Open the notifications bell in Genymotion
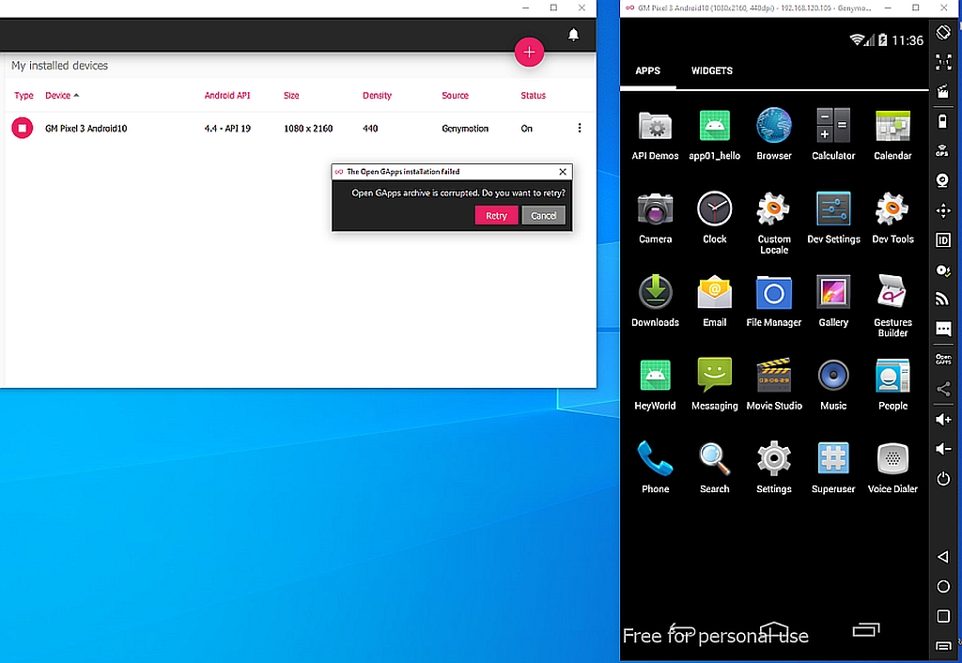Viewport: 962px width, 663px height. (573, 35)
